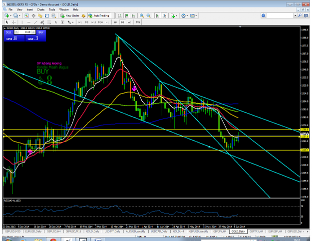Select the arrow cursor tool
The height and width of the screenshot is (241, 312).
7,22
